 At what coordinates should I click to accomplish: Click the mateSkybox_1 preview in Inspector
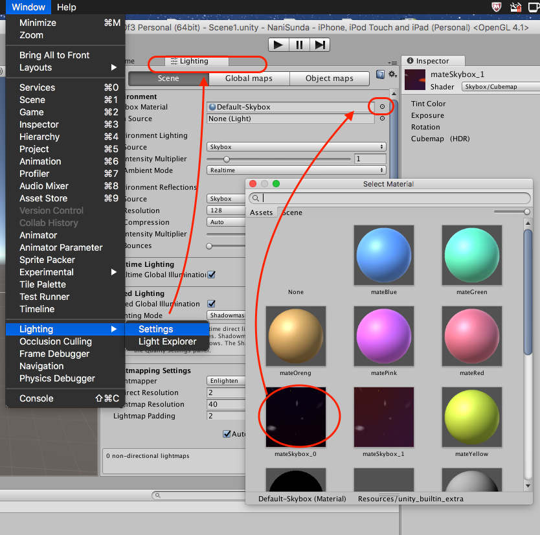(414, 80)
